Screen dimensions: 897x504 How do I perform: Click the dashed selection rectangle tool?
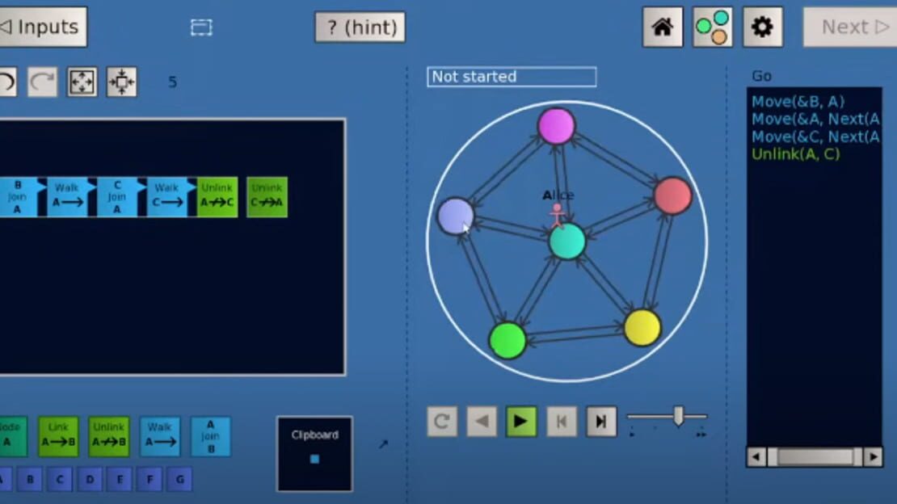click(201, 27)
